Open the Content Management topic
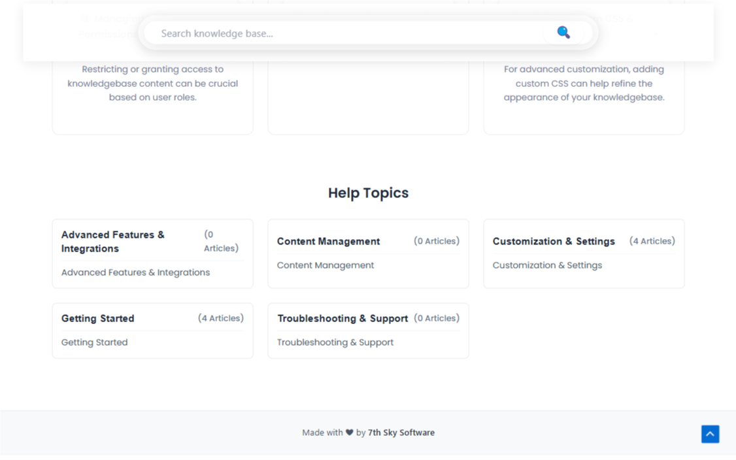 point(328,241)
